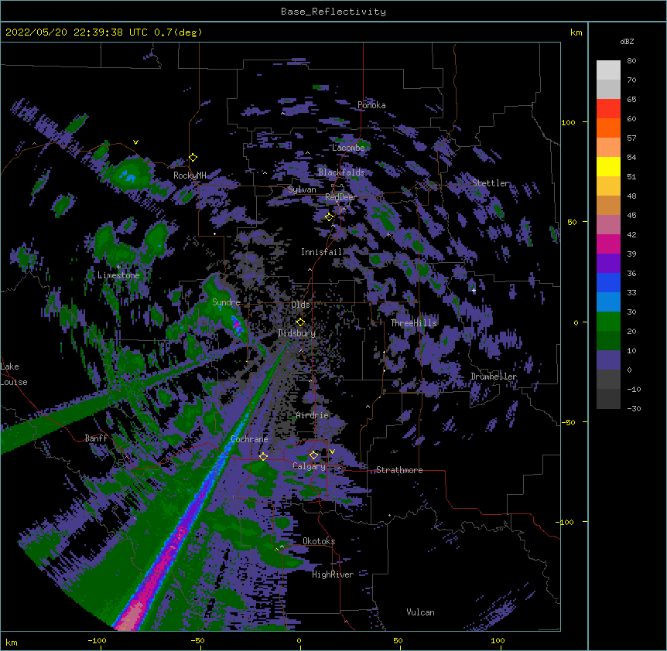This screenshot has height=651, width=667.
Task: Click the light blue legend swatch
Action: pyautogui.click(x=608, y=302)
